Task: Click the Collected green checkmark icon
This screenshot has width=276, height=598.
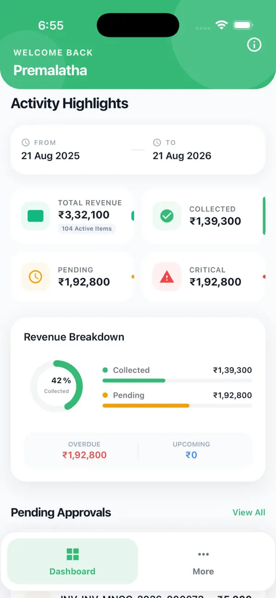Action: [x=167, y=216]
